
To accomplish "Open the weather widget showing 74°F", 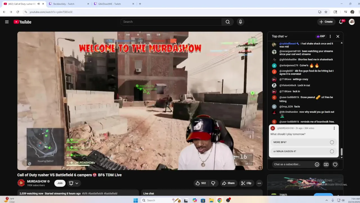I will (9, 200).
